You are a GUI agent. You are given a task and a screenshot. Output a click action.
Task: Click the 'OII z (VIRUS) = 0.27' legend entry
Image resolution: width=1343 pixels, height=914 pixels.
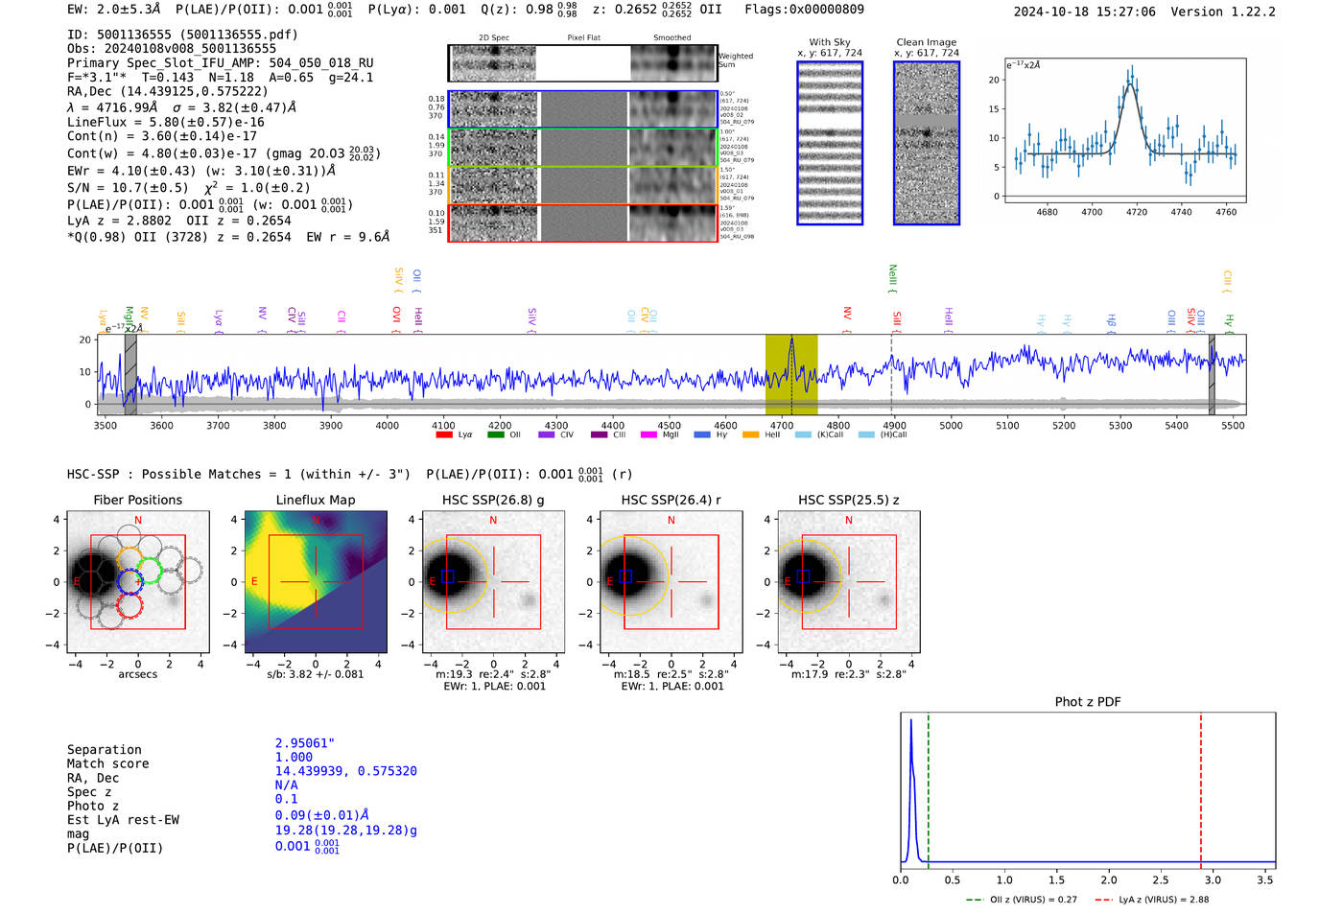(1022, 900)
